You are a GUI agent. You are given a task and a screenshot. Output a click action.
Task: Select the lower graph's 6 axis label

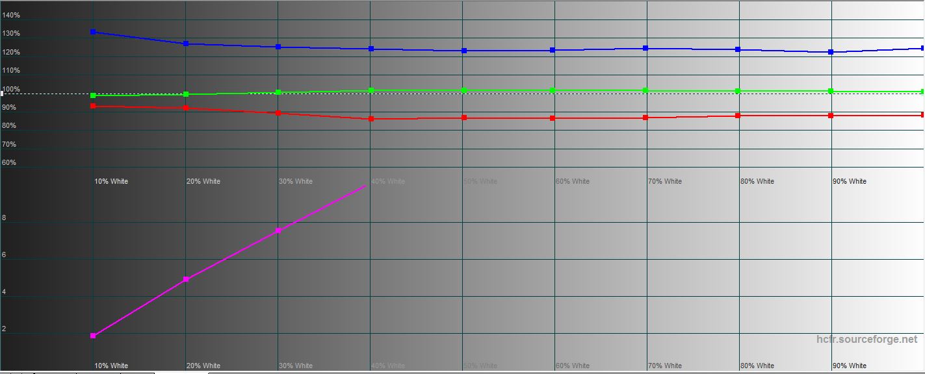[x=4, y=255]
